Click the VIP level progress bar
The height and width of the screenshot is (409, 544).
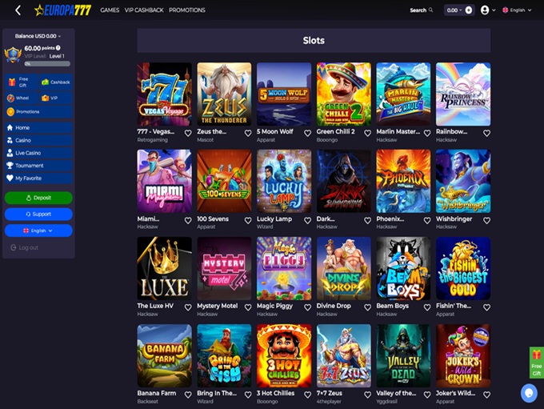pos(47,64)
